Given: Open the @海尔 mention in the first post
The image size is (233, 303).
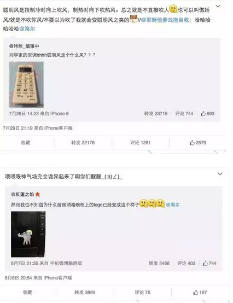Looking at the screenshot, I should pyautogui.click(x=27, y=29).
